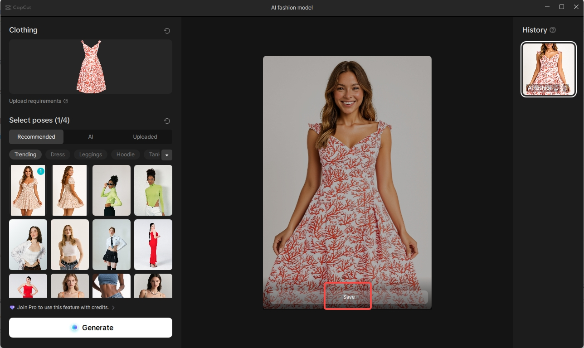
Task: Select the red maxi dress pose thumbnail
Action: pos(153,245)
